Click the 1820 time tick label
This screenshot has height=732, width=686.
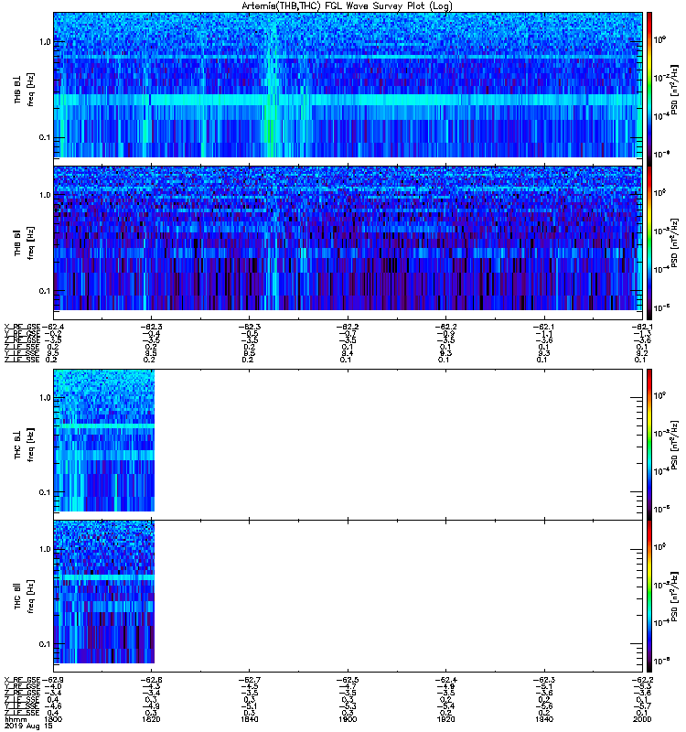pyautogui.click(x=151, y=719)
